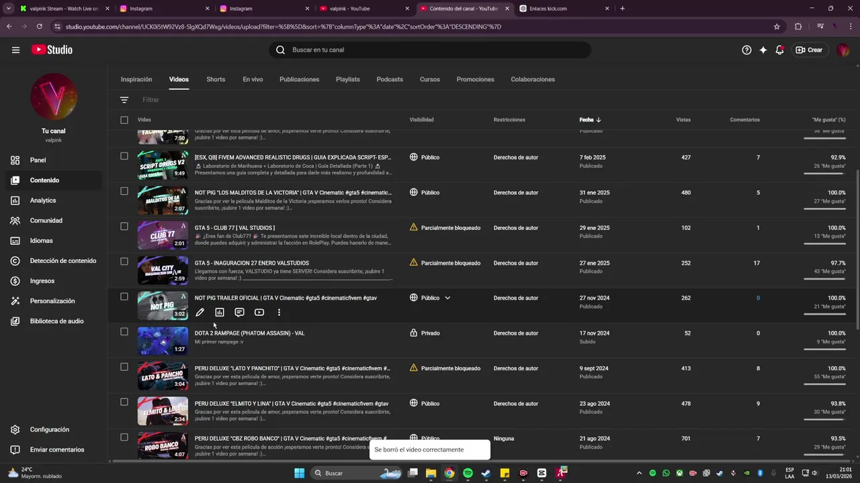Open Analytics in the sidebar
860x483 pixels.
(54, 201)
